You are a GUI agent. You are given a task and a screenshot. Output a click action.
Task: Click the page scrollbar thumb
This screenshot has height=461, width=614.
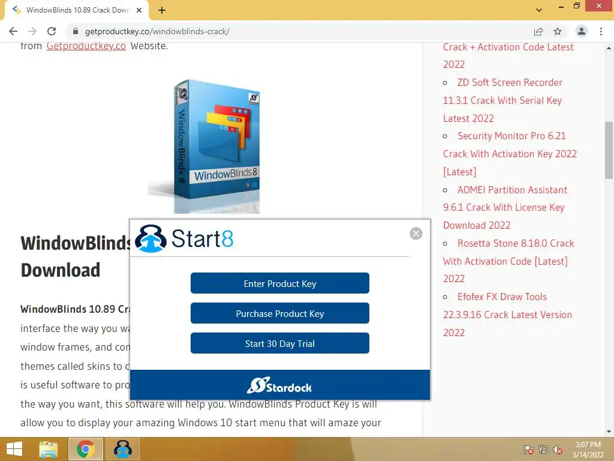[x=609, y=149]
